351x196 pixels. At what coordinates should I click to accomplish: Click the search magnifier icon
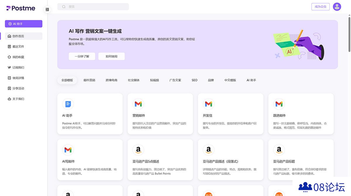(x=64, y=7)
